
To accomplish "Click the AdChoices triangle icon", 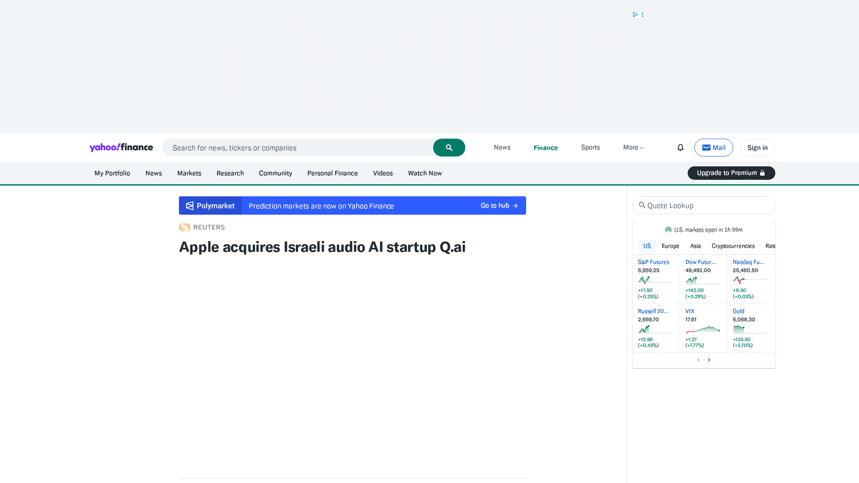I will coord(635,15).
